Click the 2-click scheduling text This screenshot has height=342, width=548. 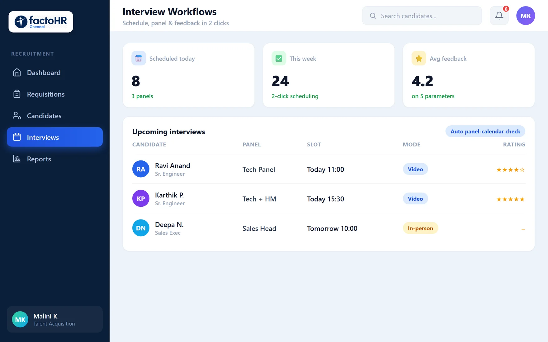point(295,96)
